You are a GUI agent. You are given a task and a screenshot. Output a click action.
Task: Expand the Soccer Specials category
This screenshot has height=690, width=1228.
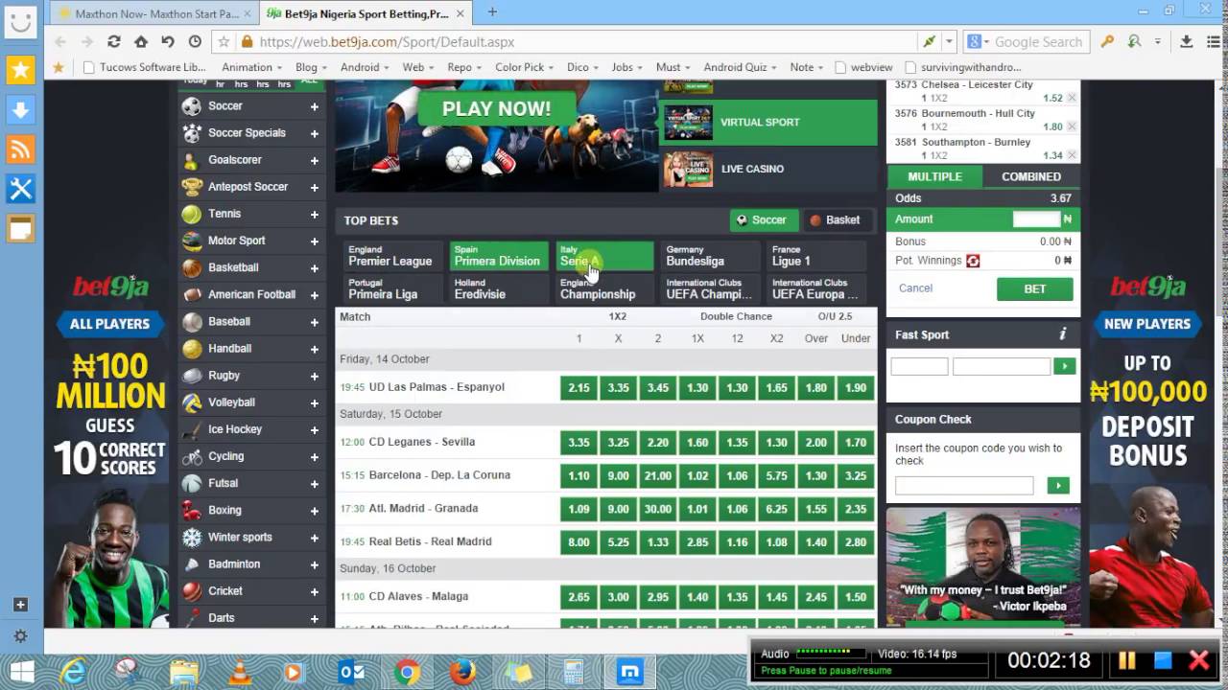[x=314, y=133]
